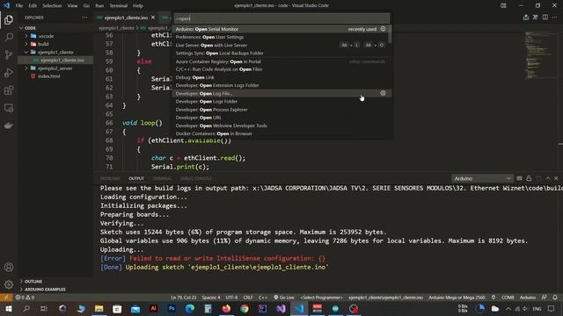Run Docker Containers: Open in Browser command
The width and height of the screenshot is (563, 316).
point(281,133)
